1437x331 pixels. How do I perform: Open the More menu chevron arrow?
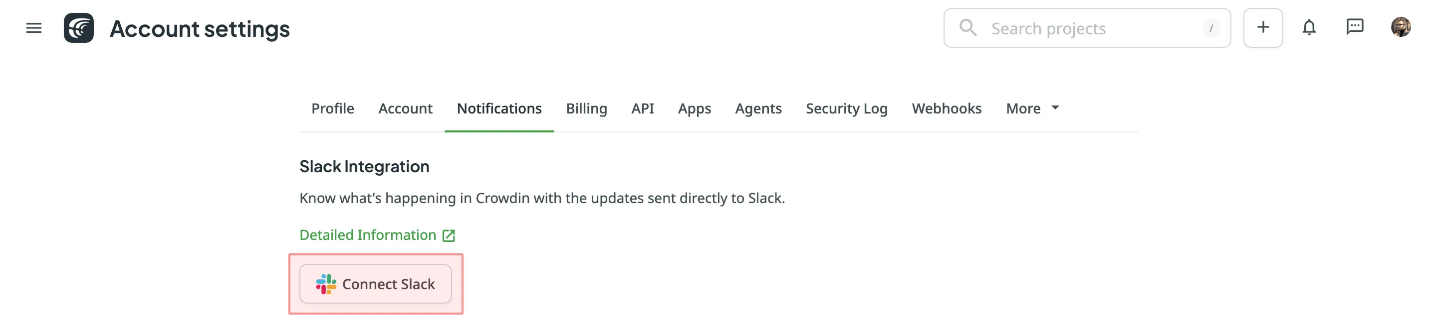pos(1055,109)
